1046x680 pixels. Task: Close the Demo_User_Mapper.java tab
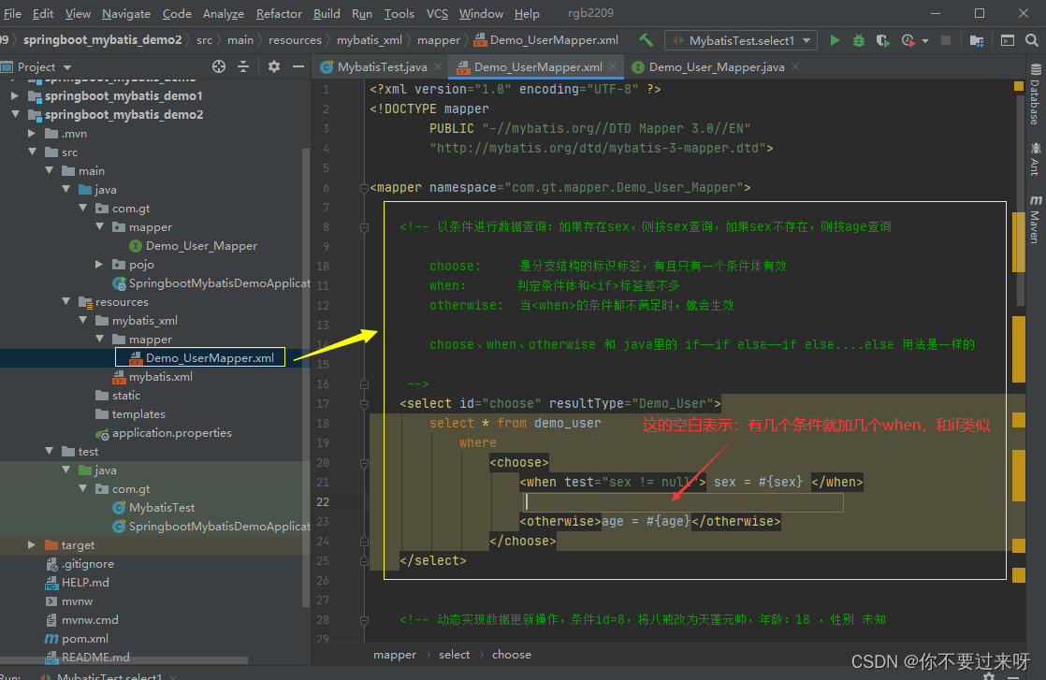click(795, 66)
